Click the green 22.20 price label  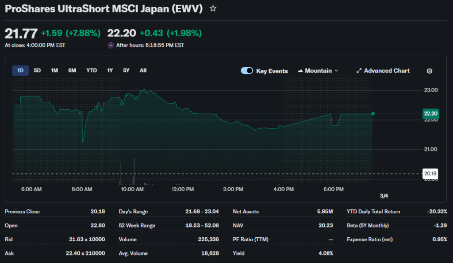tap(430, 113)
